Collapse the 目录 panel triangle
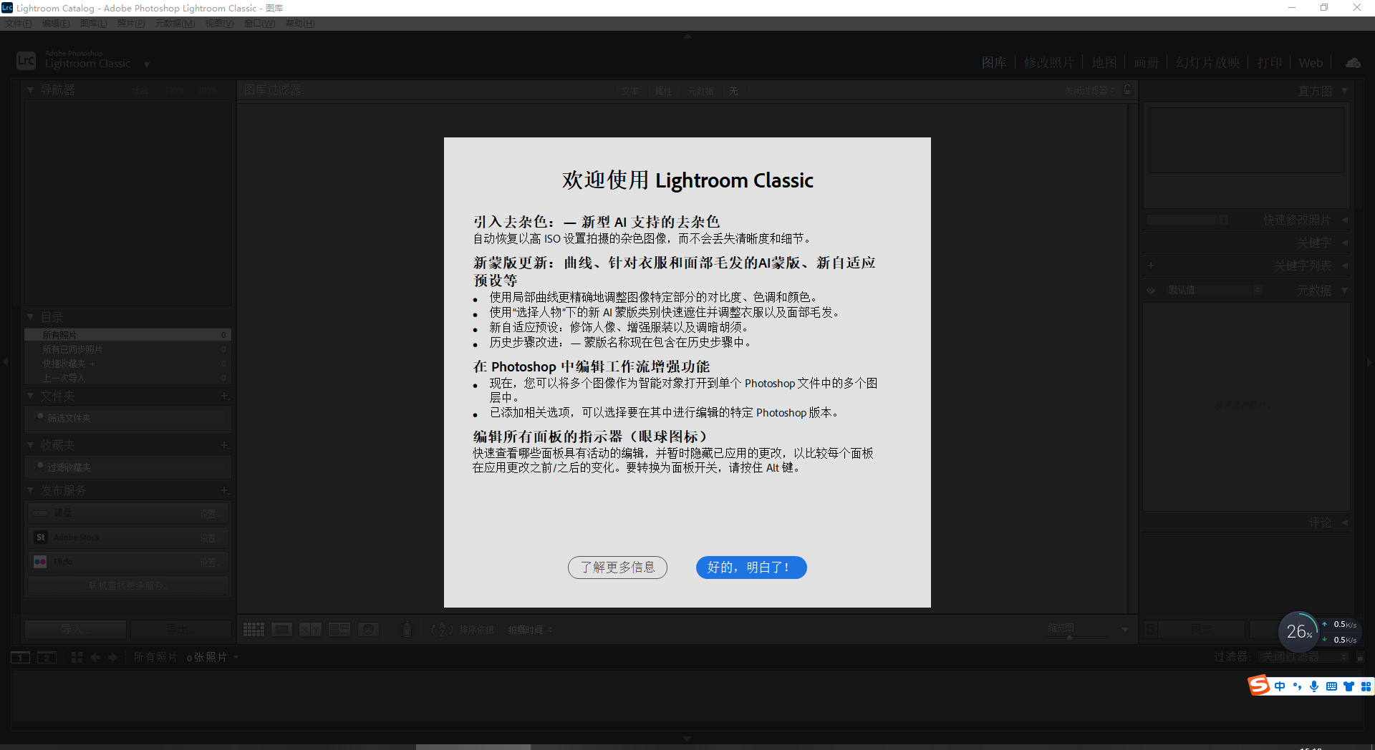The image size is (1375, 750). 31,317
